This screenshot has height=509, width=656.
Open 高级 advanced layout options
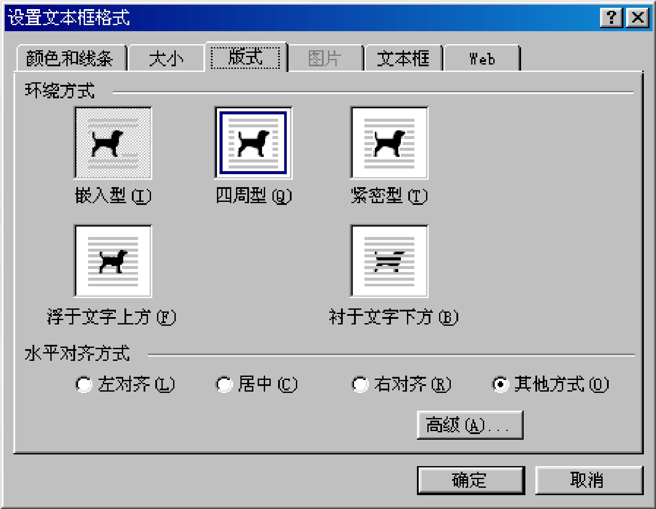click(x=470, y=425)
